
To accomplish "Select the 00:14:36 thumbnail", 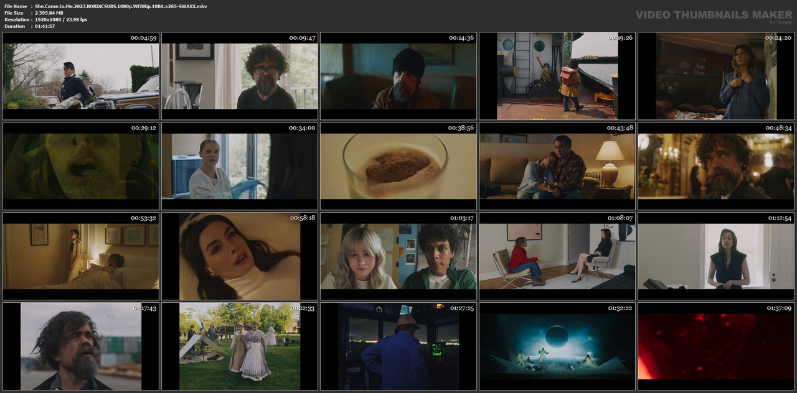I will (398, 76).
